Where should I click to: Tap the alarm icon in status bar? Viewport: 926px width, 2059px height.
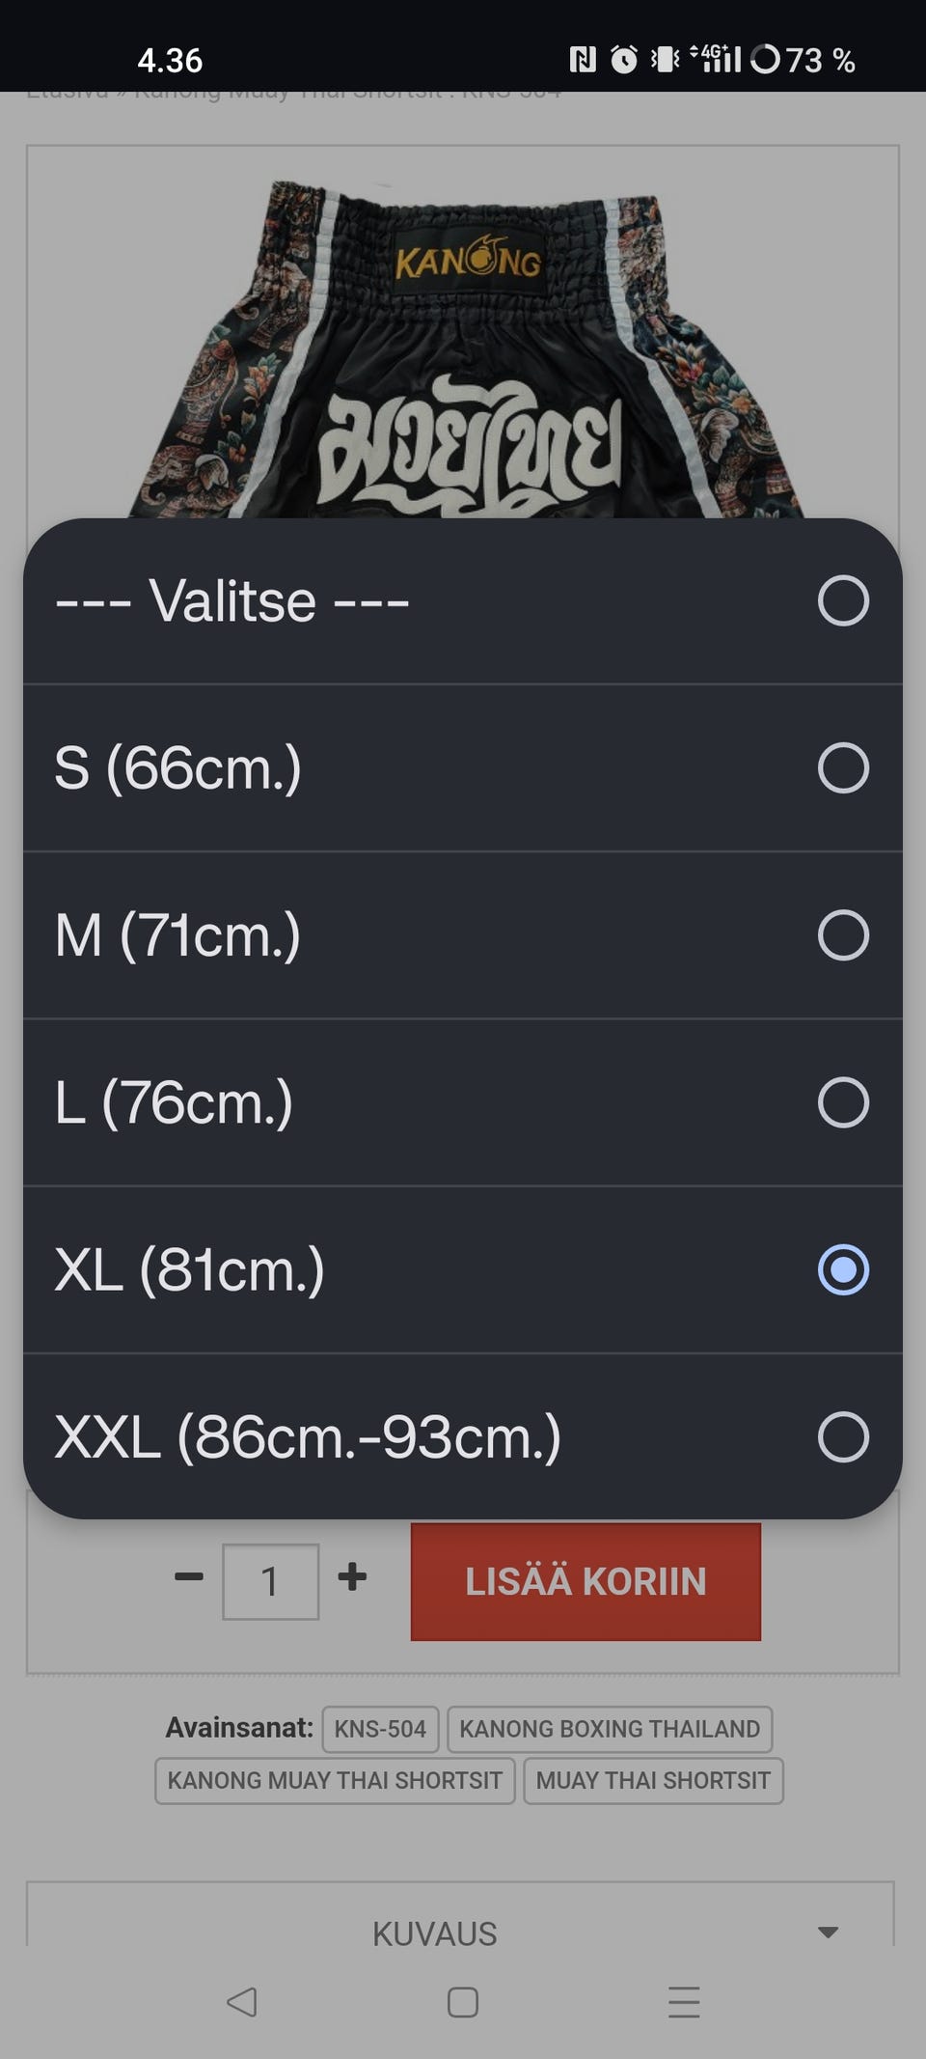624,60
